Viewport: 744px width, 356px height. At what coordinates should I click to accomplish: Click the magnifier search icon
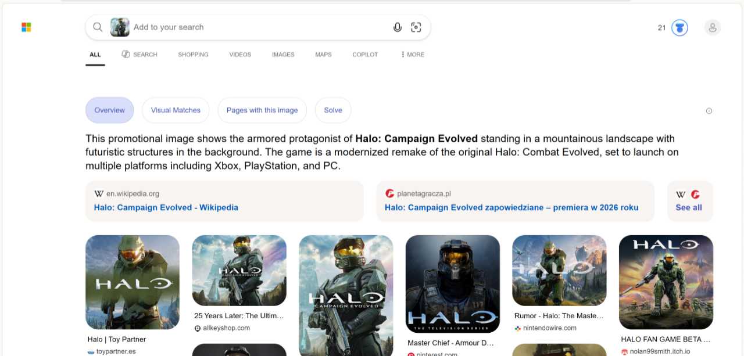(x=98, y=27)
